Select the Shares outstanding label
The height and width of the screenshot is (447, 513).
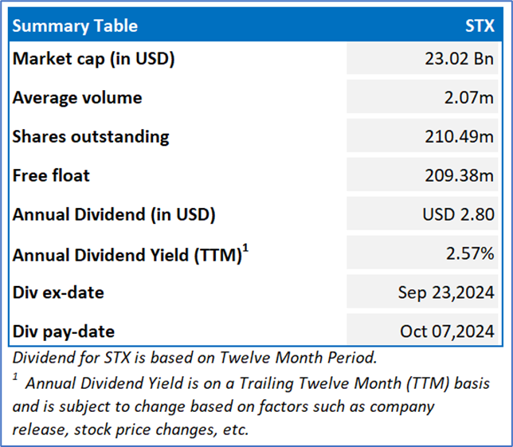91,136
